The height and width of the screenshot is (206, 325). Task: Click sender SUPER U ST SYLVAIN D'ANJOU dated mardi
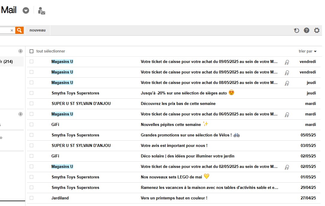(x=81, y=103)
